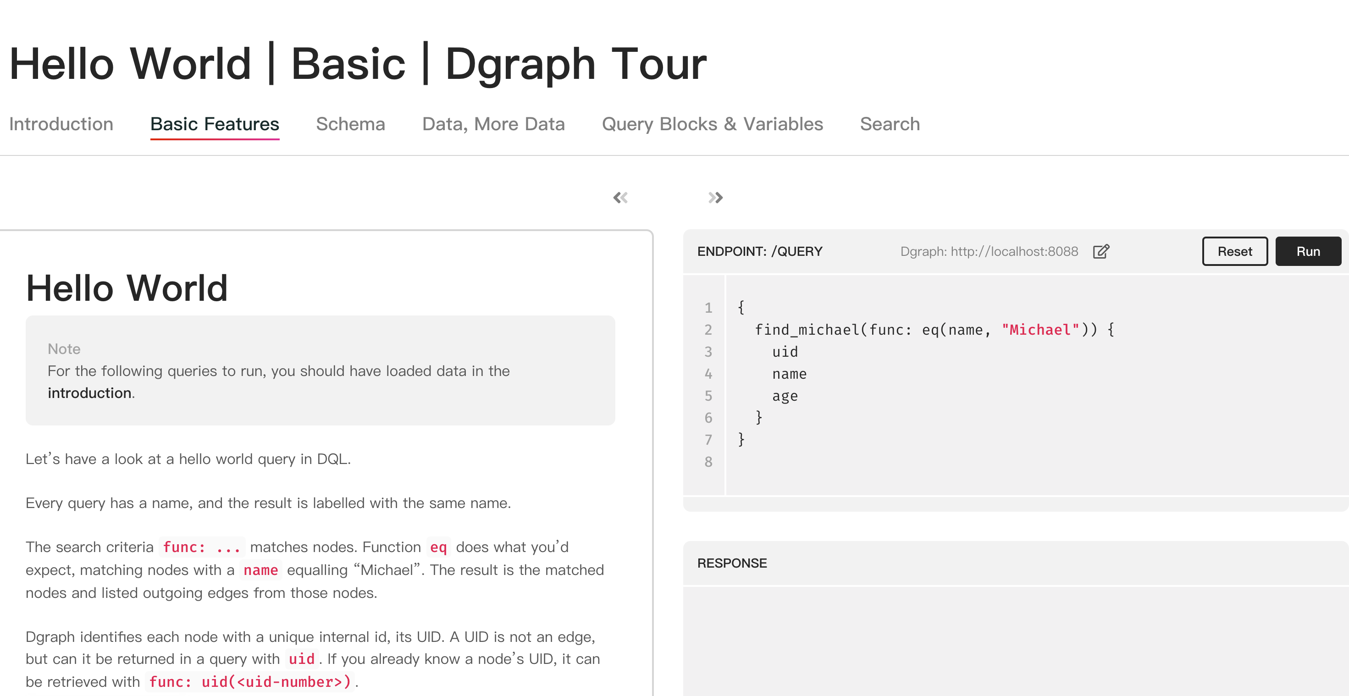1349x696 pixels.
Task: Click the Dgraph localhost endpoint URL
Action: 989,251
